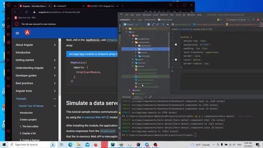Select the app.module.ts editor tab

coord(181,25)
